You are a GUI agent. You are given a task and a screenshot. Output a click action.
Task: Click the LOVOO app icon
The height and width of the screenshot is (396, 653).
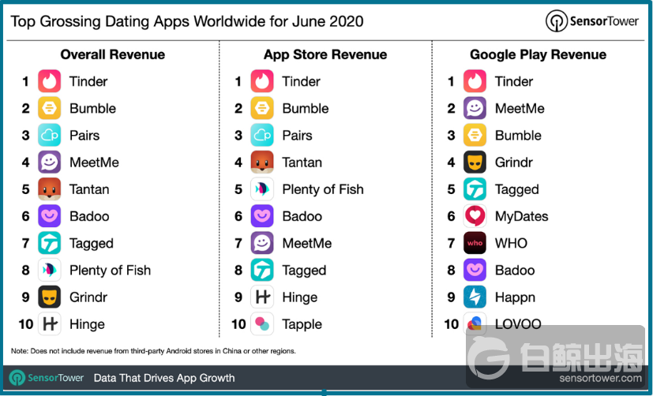pyautogui.click(x=475, y=324)
